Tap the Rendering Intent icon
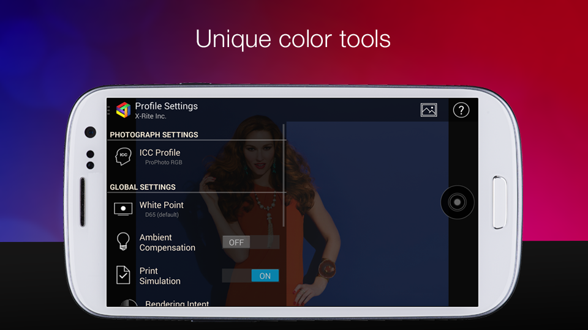Viewport: 588px width, 330px height. click(129, 302)
